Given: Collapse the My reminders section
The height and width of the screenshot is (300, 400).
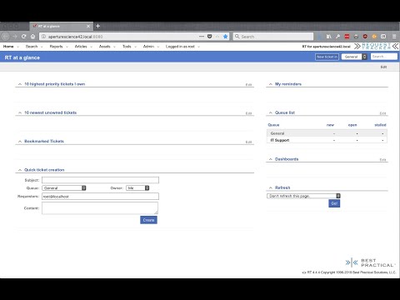Looking at the screenshot, I should tap(271, 84).
